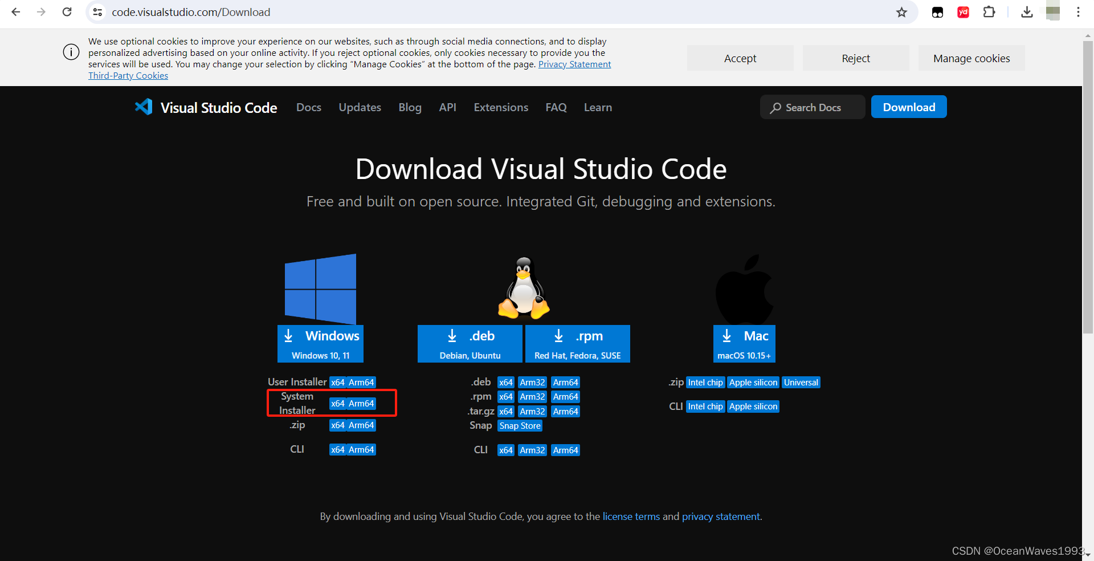Image resolution: width=1094 pixels, height=561 pixels.
Task: Open the Snap Store link
Action: pos(520,426)
